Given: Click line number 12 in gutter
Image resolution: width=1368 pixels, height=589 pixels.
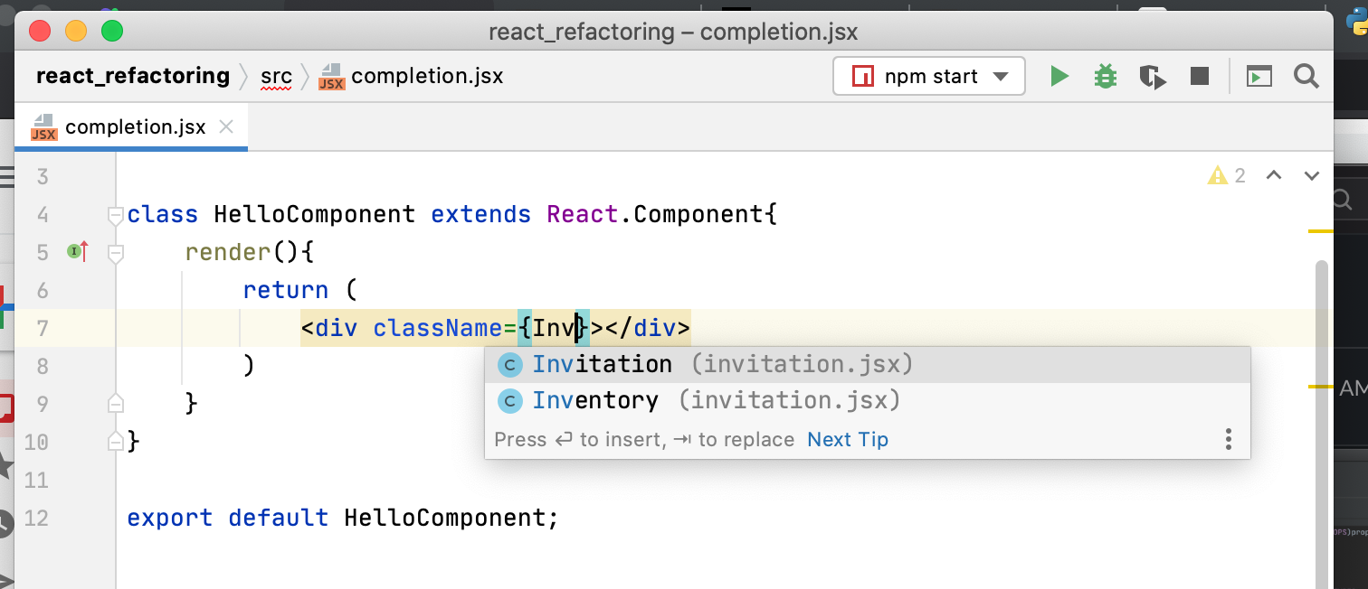Looking at the screenshot, I should pyautogui.click(x=36, y=519).
